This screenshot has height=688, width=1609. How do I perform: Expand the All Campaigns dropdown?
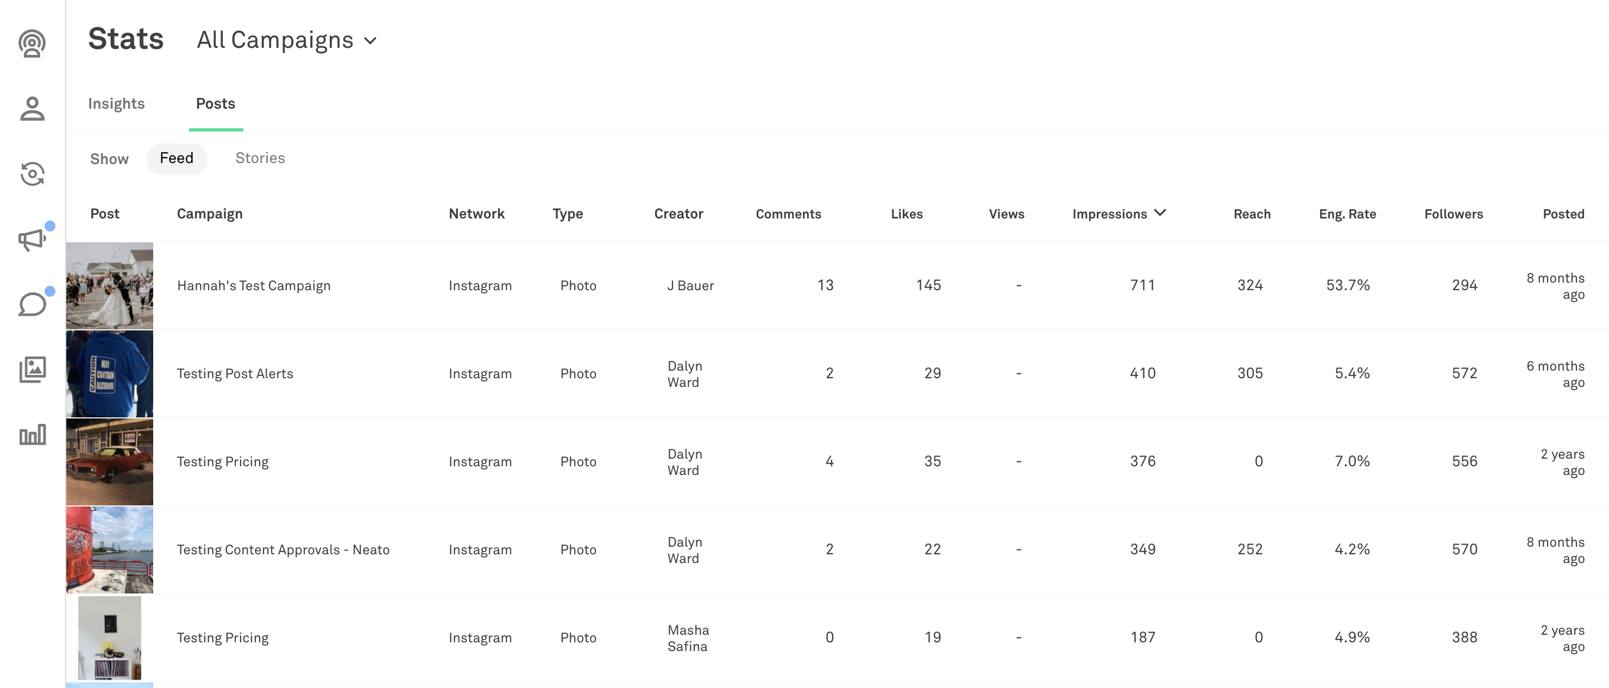click(287, 41)
